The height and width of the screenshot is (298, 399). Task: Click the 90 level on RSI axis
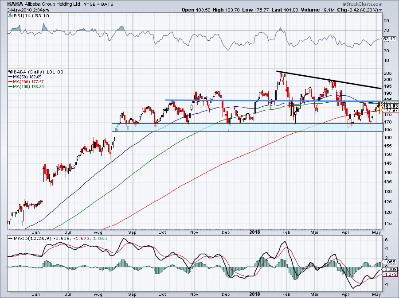(x=386, y=20)
